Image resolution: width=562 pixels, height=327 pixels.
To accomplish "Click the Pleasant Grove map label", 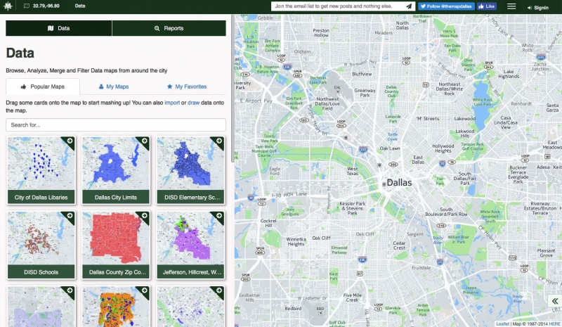I will [547, 252].
